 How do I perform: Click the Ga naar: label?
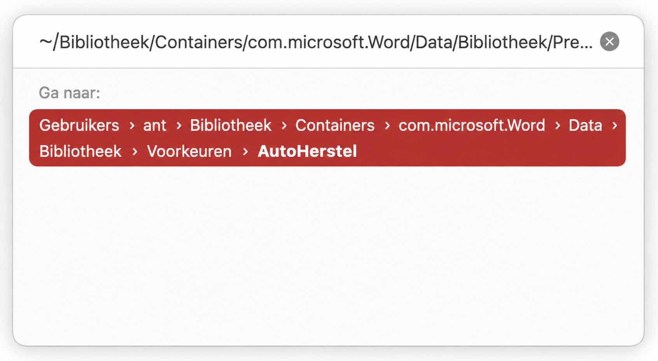70,93
